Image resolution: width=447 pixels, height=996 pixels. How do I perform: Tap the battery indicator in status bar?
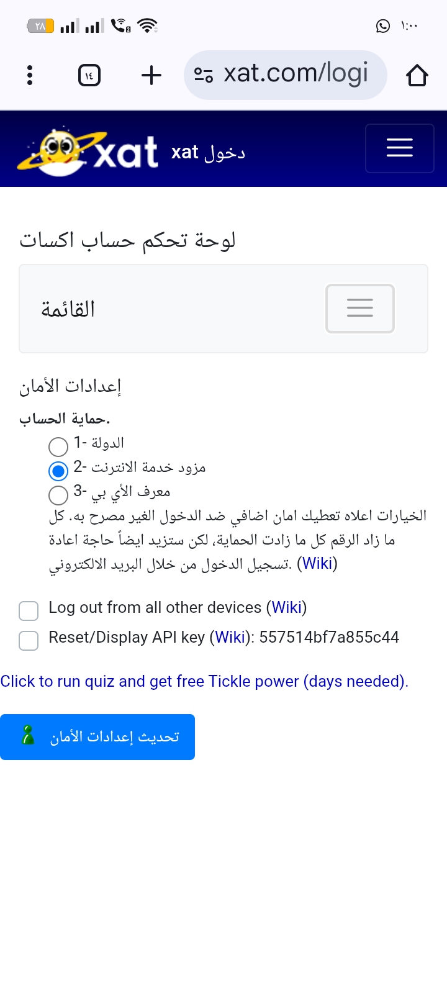(41, 26)
